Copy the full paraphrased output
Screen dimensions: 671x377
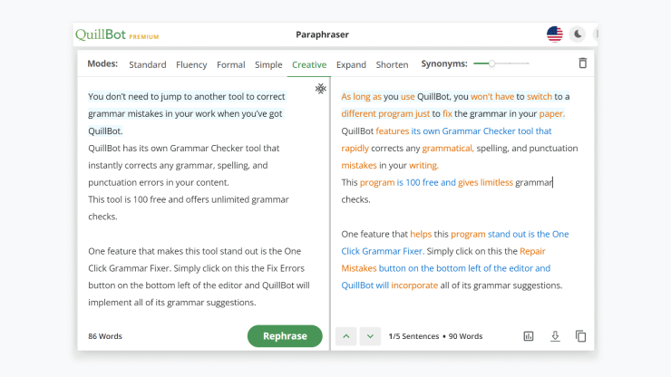[580, 336]
